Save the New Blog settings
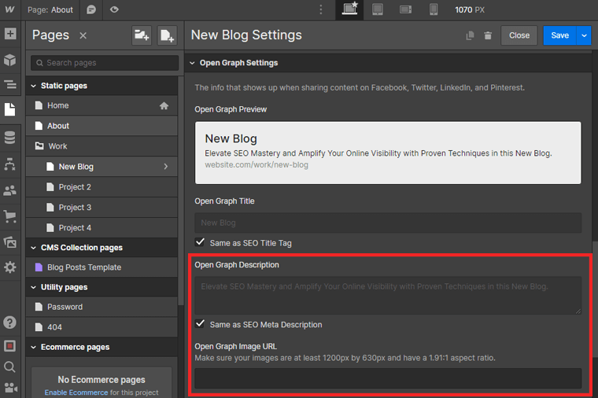 pyautogui.click(x=559, y=35)
